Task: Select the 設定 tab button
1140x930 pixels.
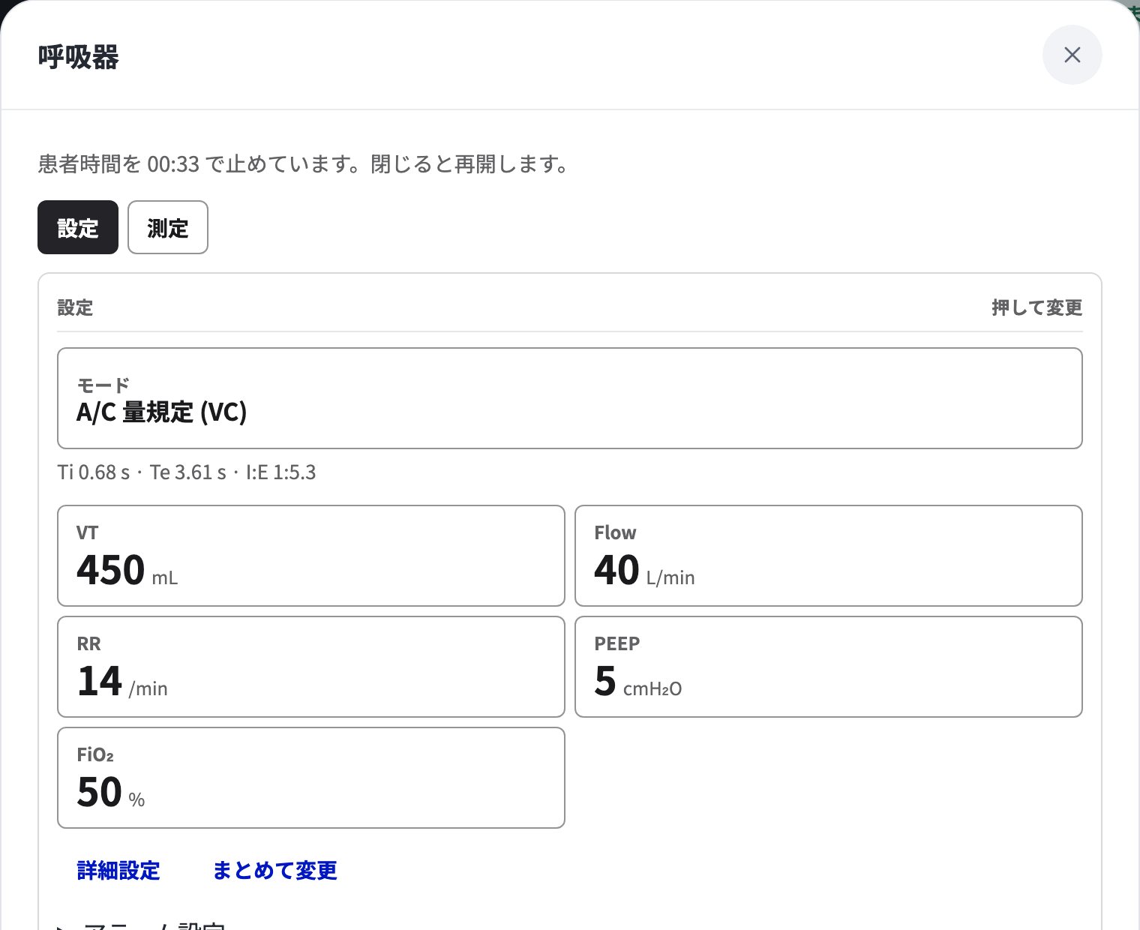Action: (x=78, y=227)
